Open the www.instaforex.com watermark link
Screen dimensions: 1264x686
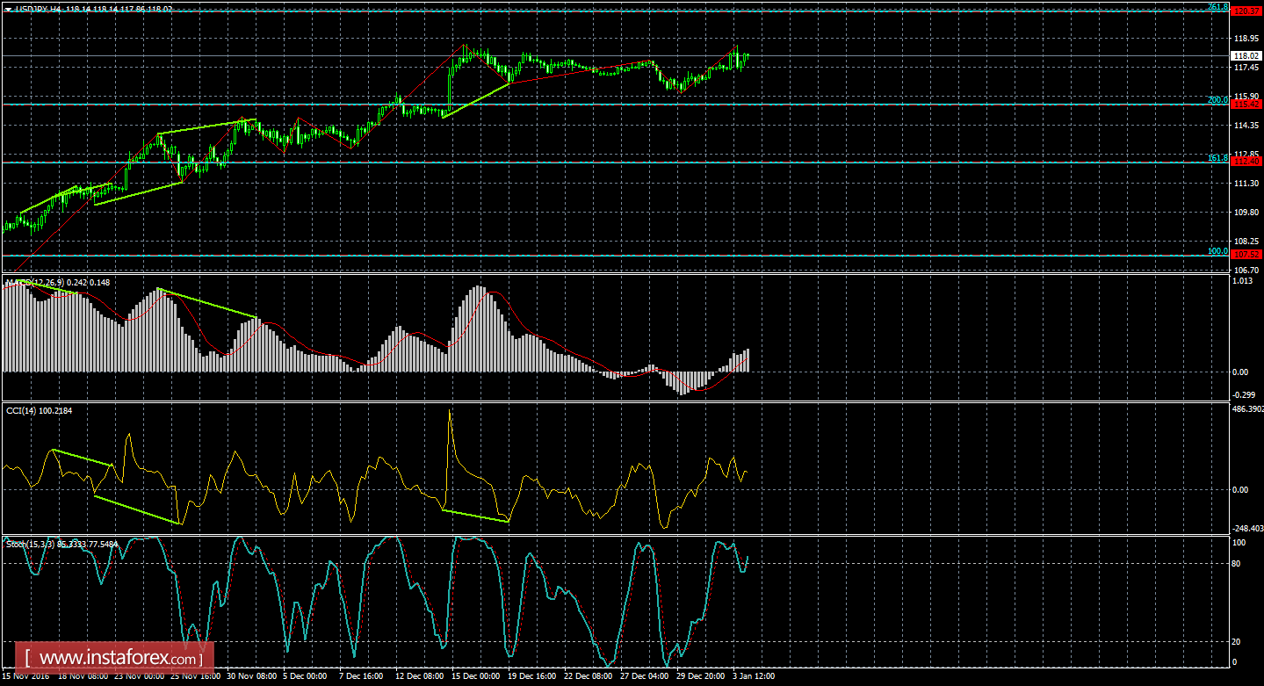(116, 657)
